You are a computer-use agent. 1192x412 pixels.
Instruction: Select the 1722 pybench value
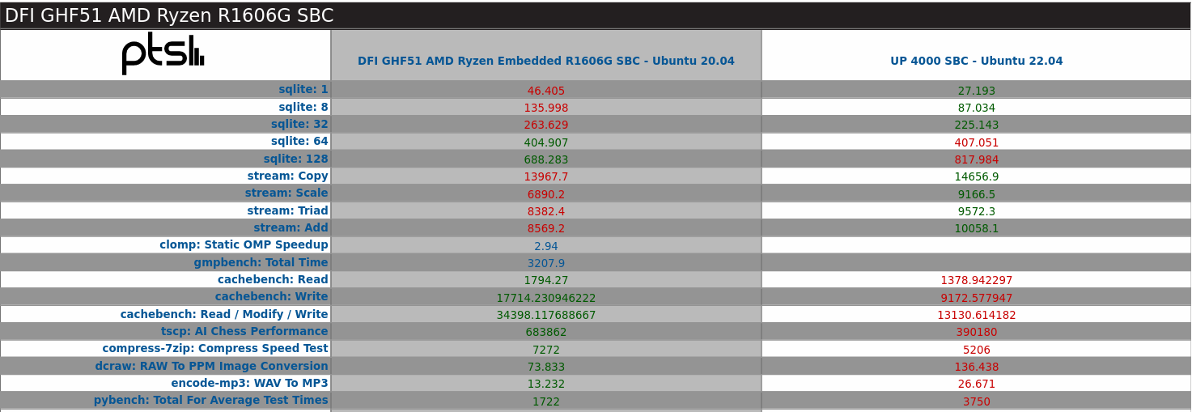tap(546, 401)
